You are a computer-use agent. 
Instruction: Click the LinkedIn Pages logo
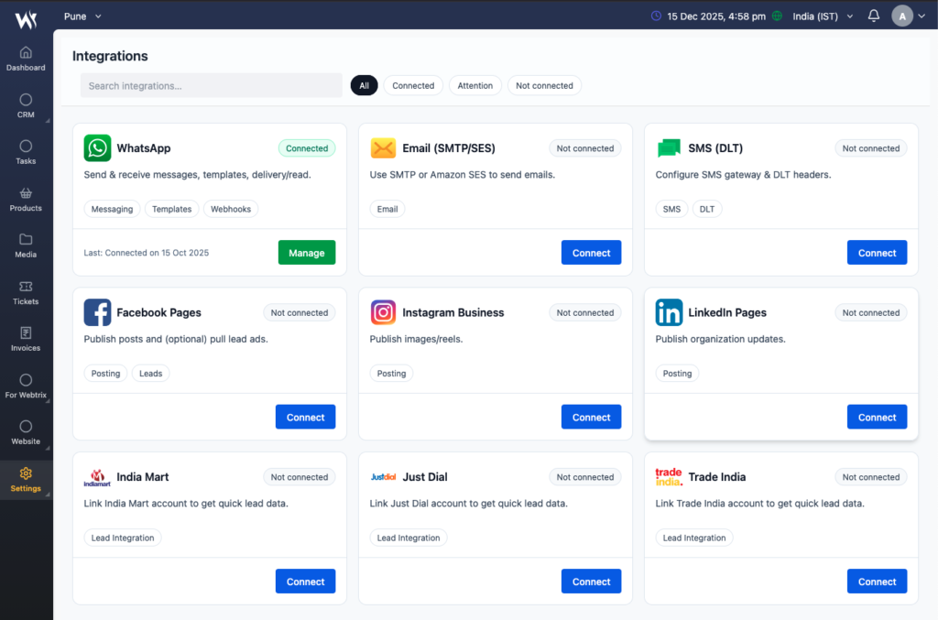669,312
